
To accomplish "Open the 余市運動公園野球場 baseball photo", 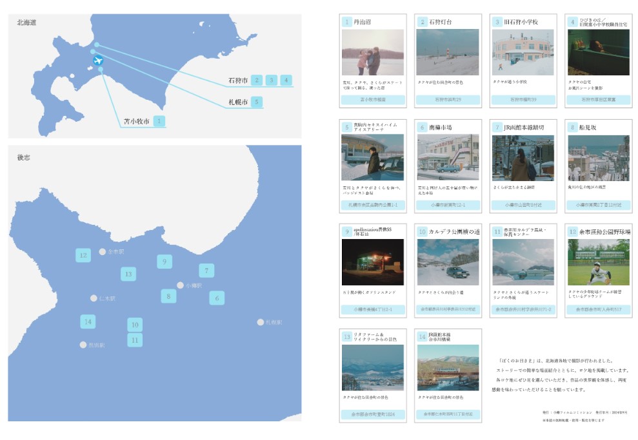I will click(x=598, y=262).
